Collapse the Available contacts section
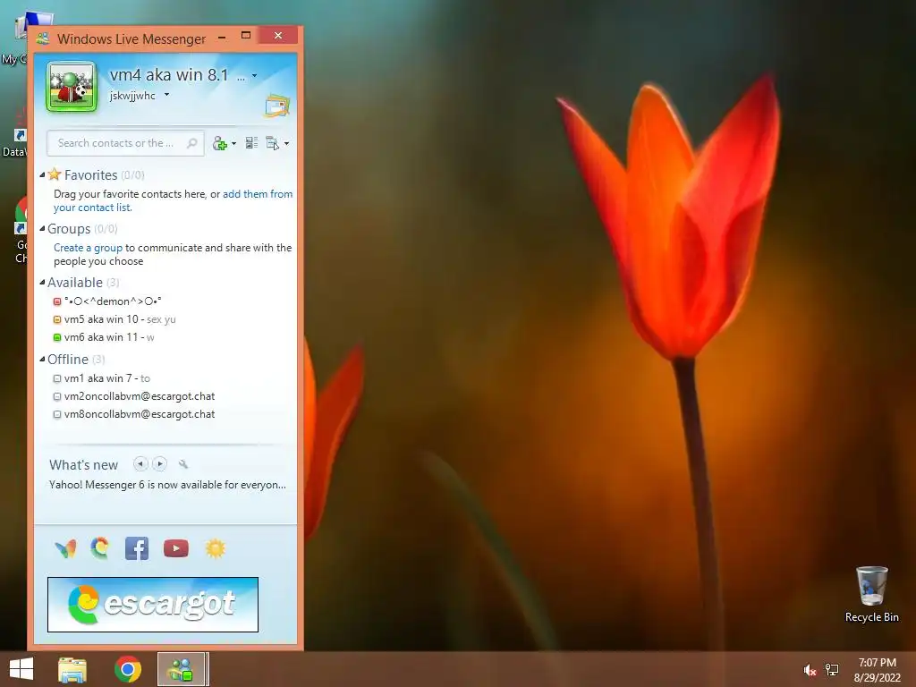 tap(42, 282)
